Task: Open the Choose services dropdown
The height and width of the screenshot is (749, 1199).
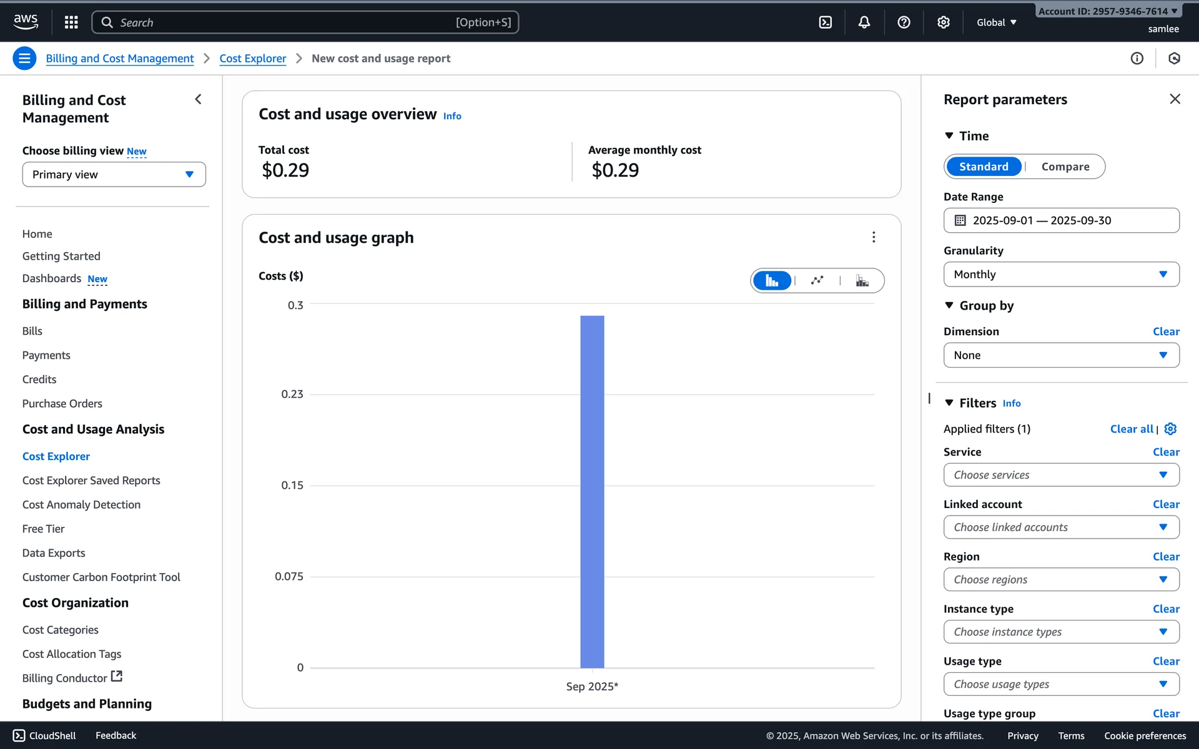Action: coord(1061,475)
